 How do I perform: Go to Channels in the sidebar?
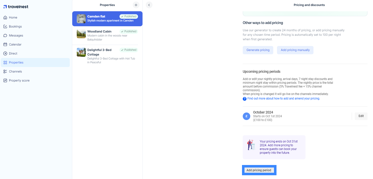tap(15, 71)
